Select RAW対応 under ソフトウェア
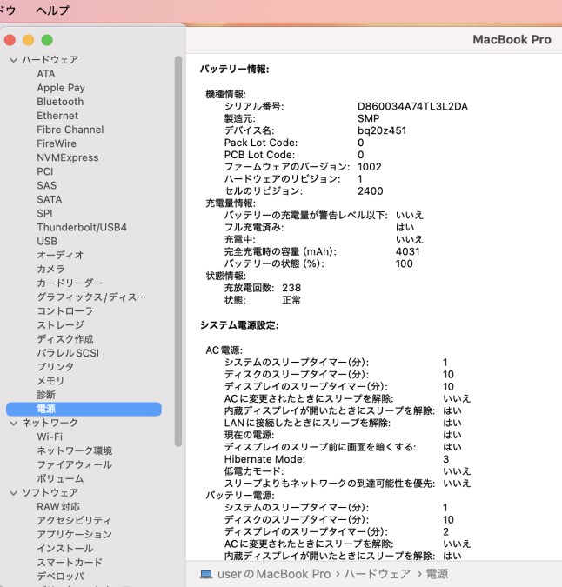This screenshot has height=587, width=562. tap(58, 507)
